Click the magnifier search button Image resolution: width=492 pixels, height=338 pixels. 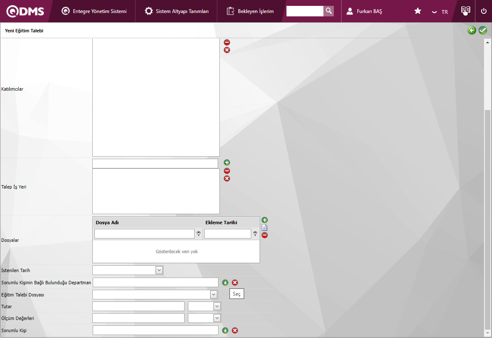328,11
